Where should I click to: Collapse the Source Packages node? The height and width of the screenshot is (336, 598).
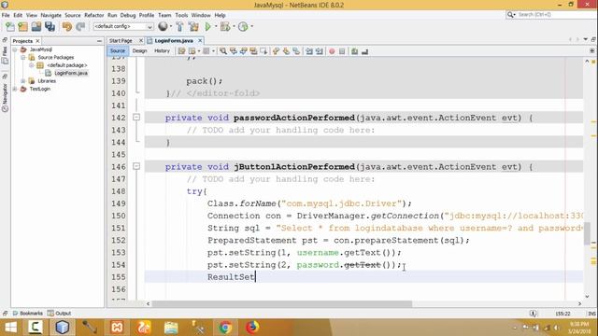point(22,58)
